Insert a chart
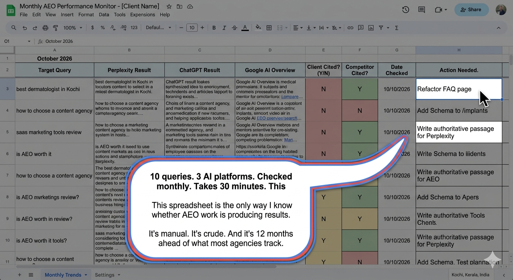 [x=371, y=28]
